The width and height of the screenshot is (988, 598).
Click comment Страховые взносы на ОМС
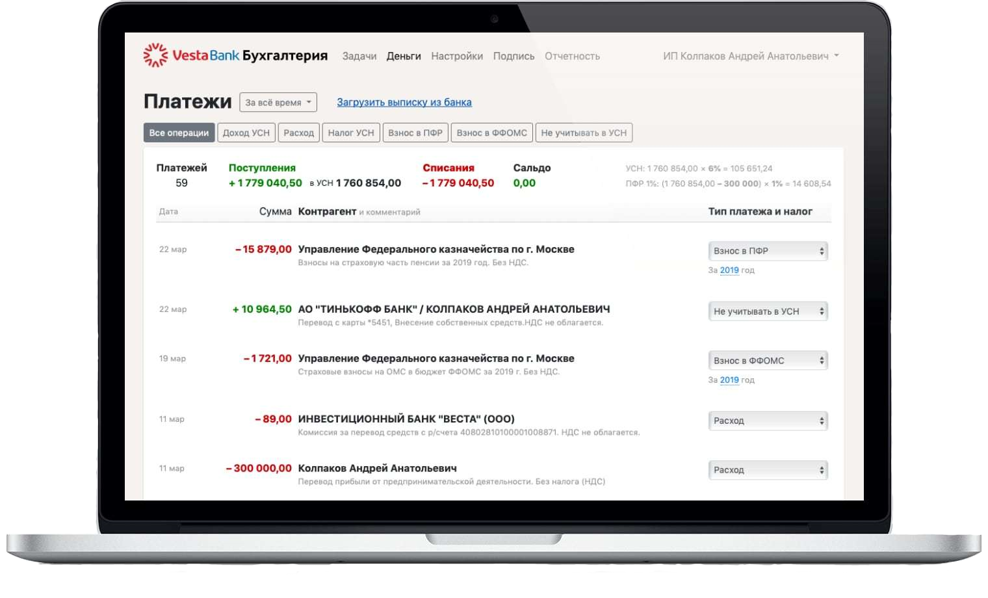click(x=428, y=372)
